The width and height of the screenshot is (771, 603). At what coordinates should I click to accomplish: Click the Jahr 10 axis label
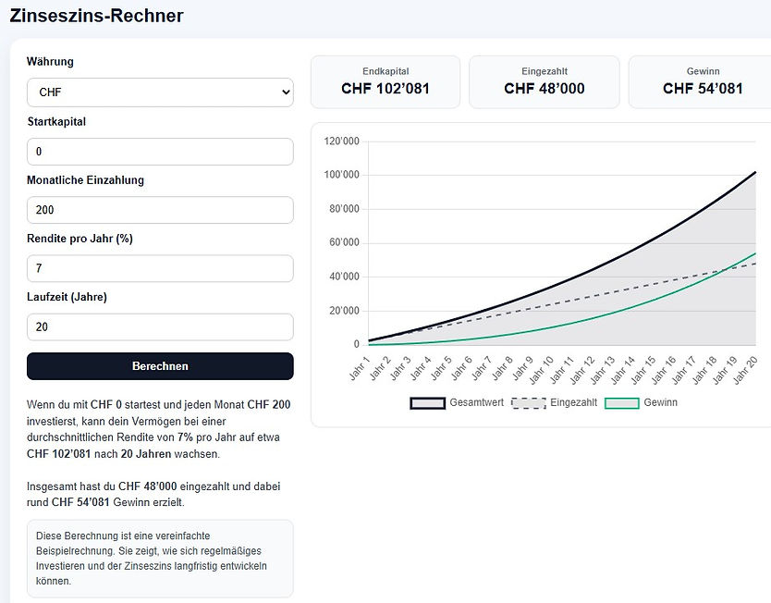[542, 369]
